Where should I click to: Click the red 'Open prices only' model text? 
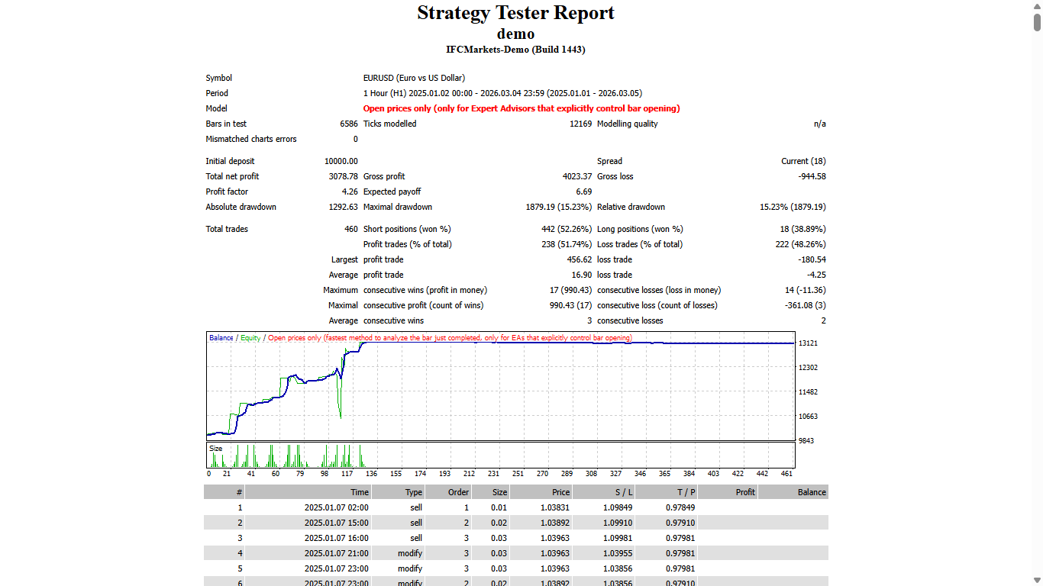[x=521, y=108]
